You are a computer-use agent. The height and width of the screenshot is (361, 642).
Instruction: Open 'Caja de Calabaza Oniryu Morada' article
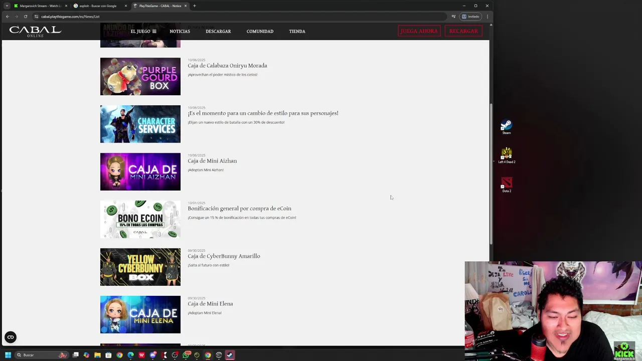pyautogui.click(x=227, y=66)
